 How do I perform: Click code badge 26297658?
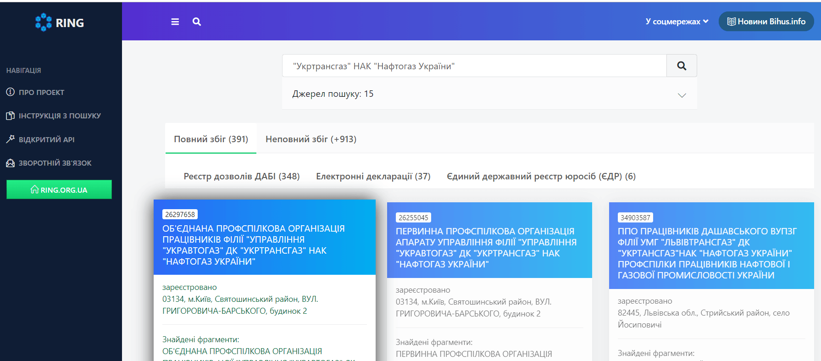[x=180, y=214]
